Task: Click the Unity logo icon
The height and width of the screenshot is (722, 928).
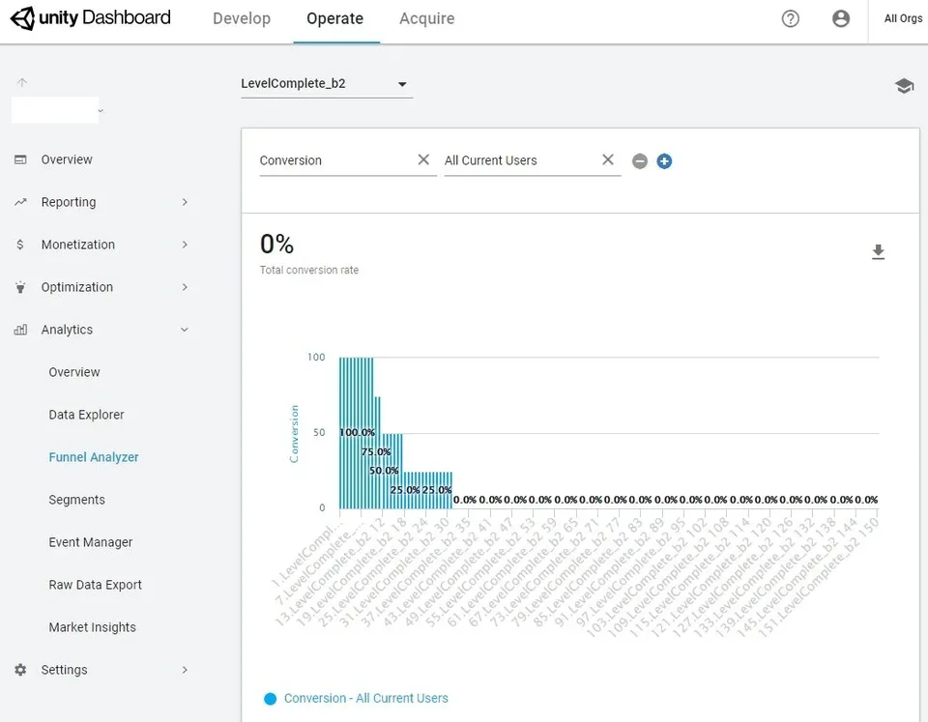Action: (22, 17)
